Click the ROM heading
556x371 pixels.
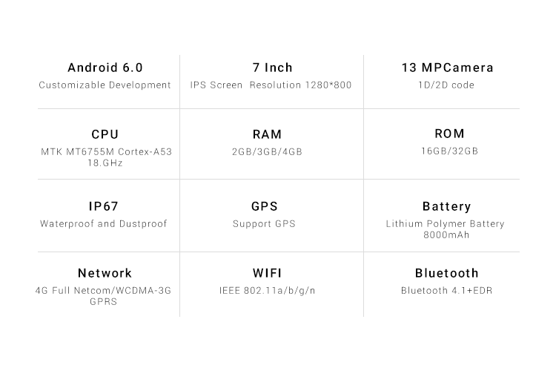click(450, 134)
